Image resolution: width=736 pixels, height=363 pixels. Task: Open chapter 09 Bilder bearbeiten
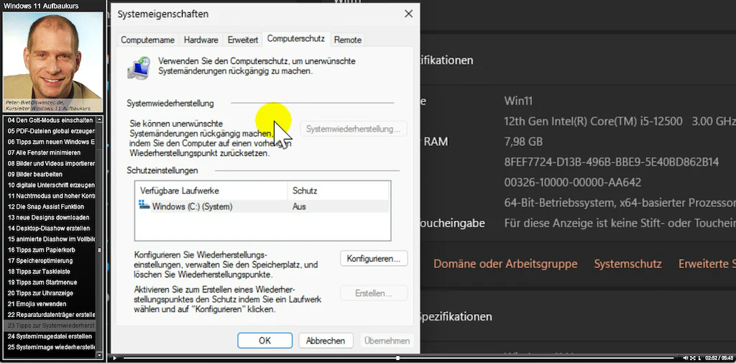coord(50,174)
